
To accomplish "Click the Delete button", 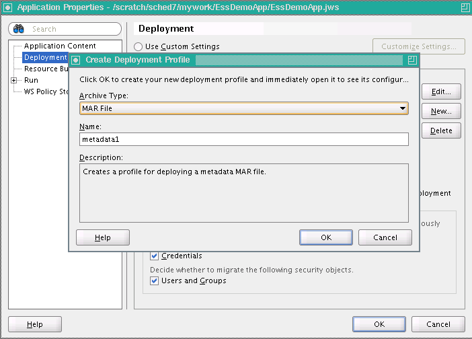I will point(441,130).
